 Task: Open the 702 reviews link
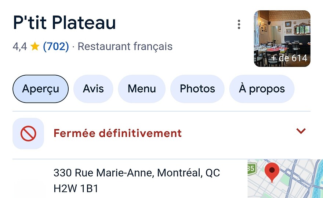click(x=56, y=46)
